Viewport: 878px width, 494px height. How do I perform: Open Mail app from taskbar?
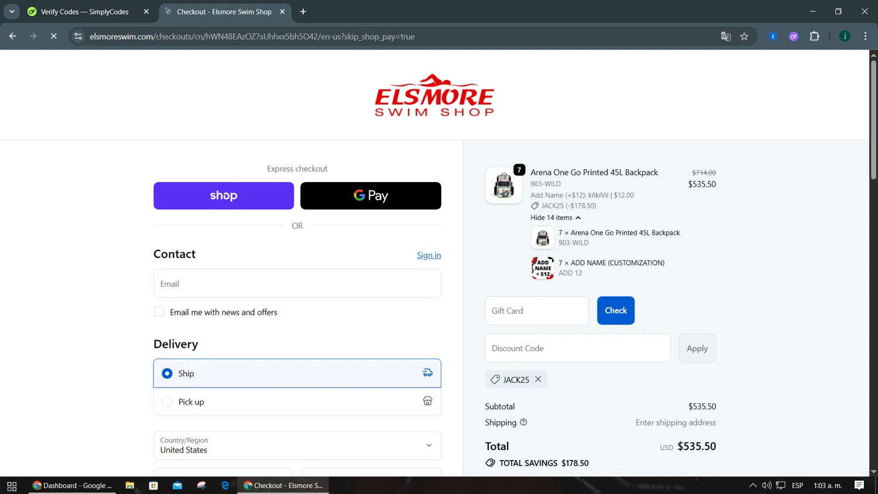[x=177, y=485]
